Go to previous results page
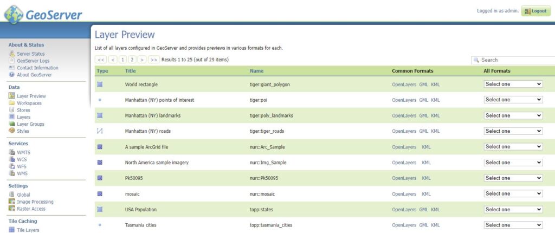 113,60
